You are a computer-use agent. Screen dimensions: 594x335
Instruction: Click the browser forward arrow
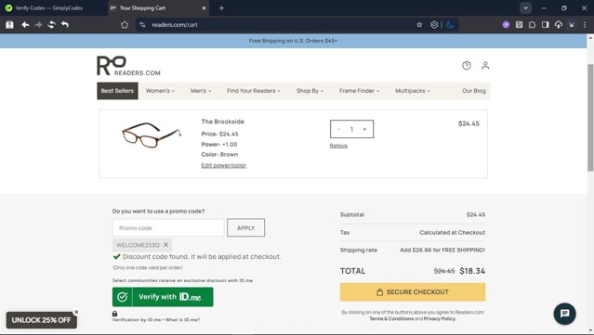click(38, 24)
